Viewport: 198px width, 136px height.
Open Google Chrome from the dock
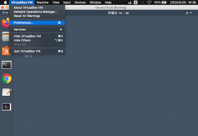click(7, 78)
